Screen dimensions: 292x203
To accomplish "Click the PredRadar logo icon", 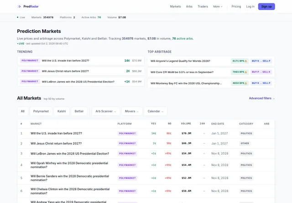I will (x=19, y=6).
